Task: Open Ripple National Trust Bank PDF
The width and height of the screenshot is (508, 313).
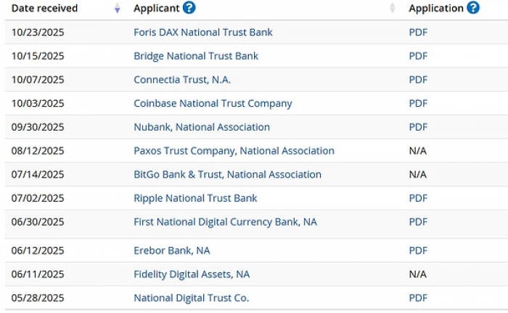Action: 418,198
